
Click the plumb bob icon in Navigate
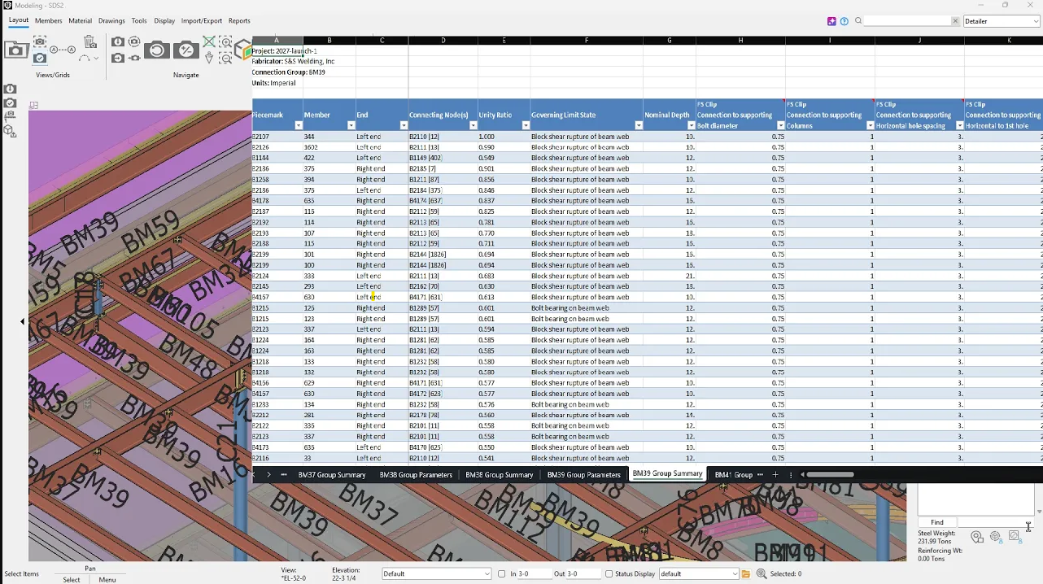coord(209,58)
